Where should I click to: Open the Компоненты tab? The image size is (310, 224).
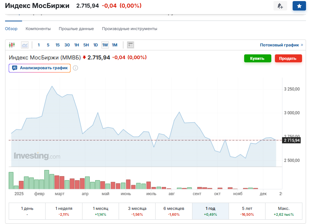[x=38, y=29]
